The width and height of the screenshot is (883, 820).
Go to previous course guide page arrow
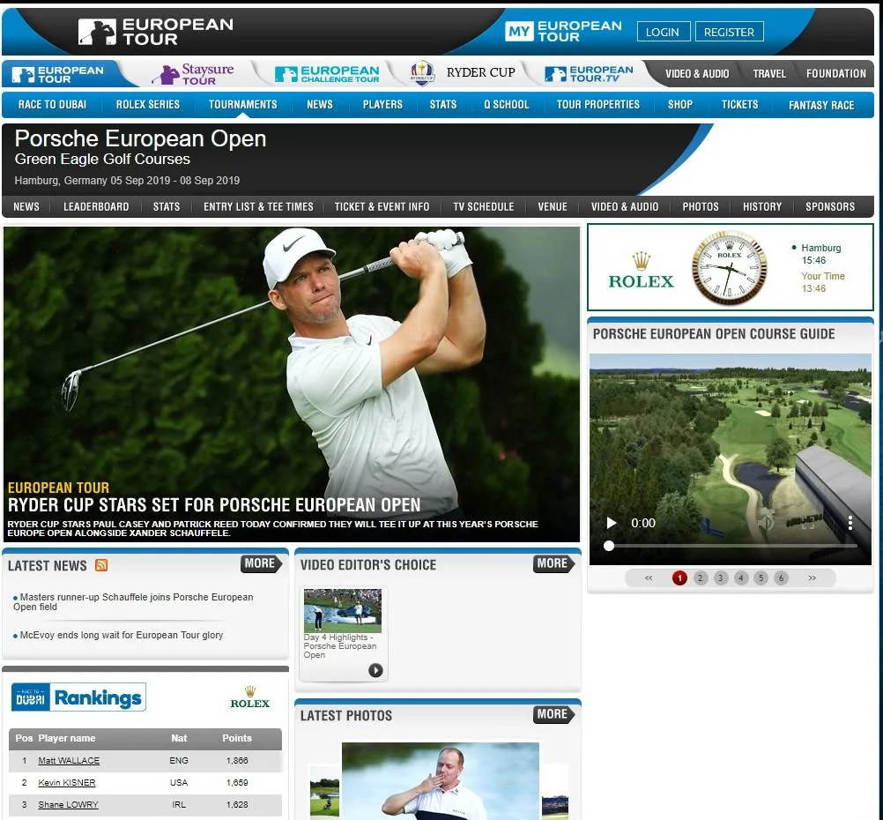[x=649, y=578]
